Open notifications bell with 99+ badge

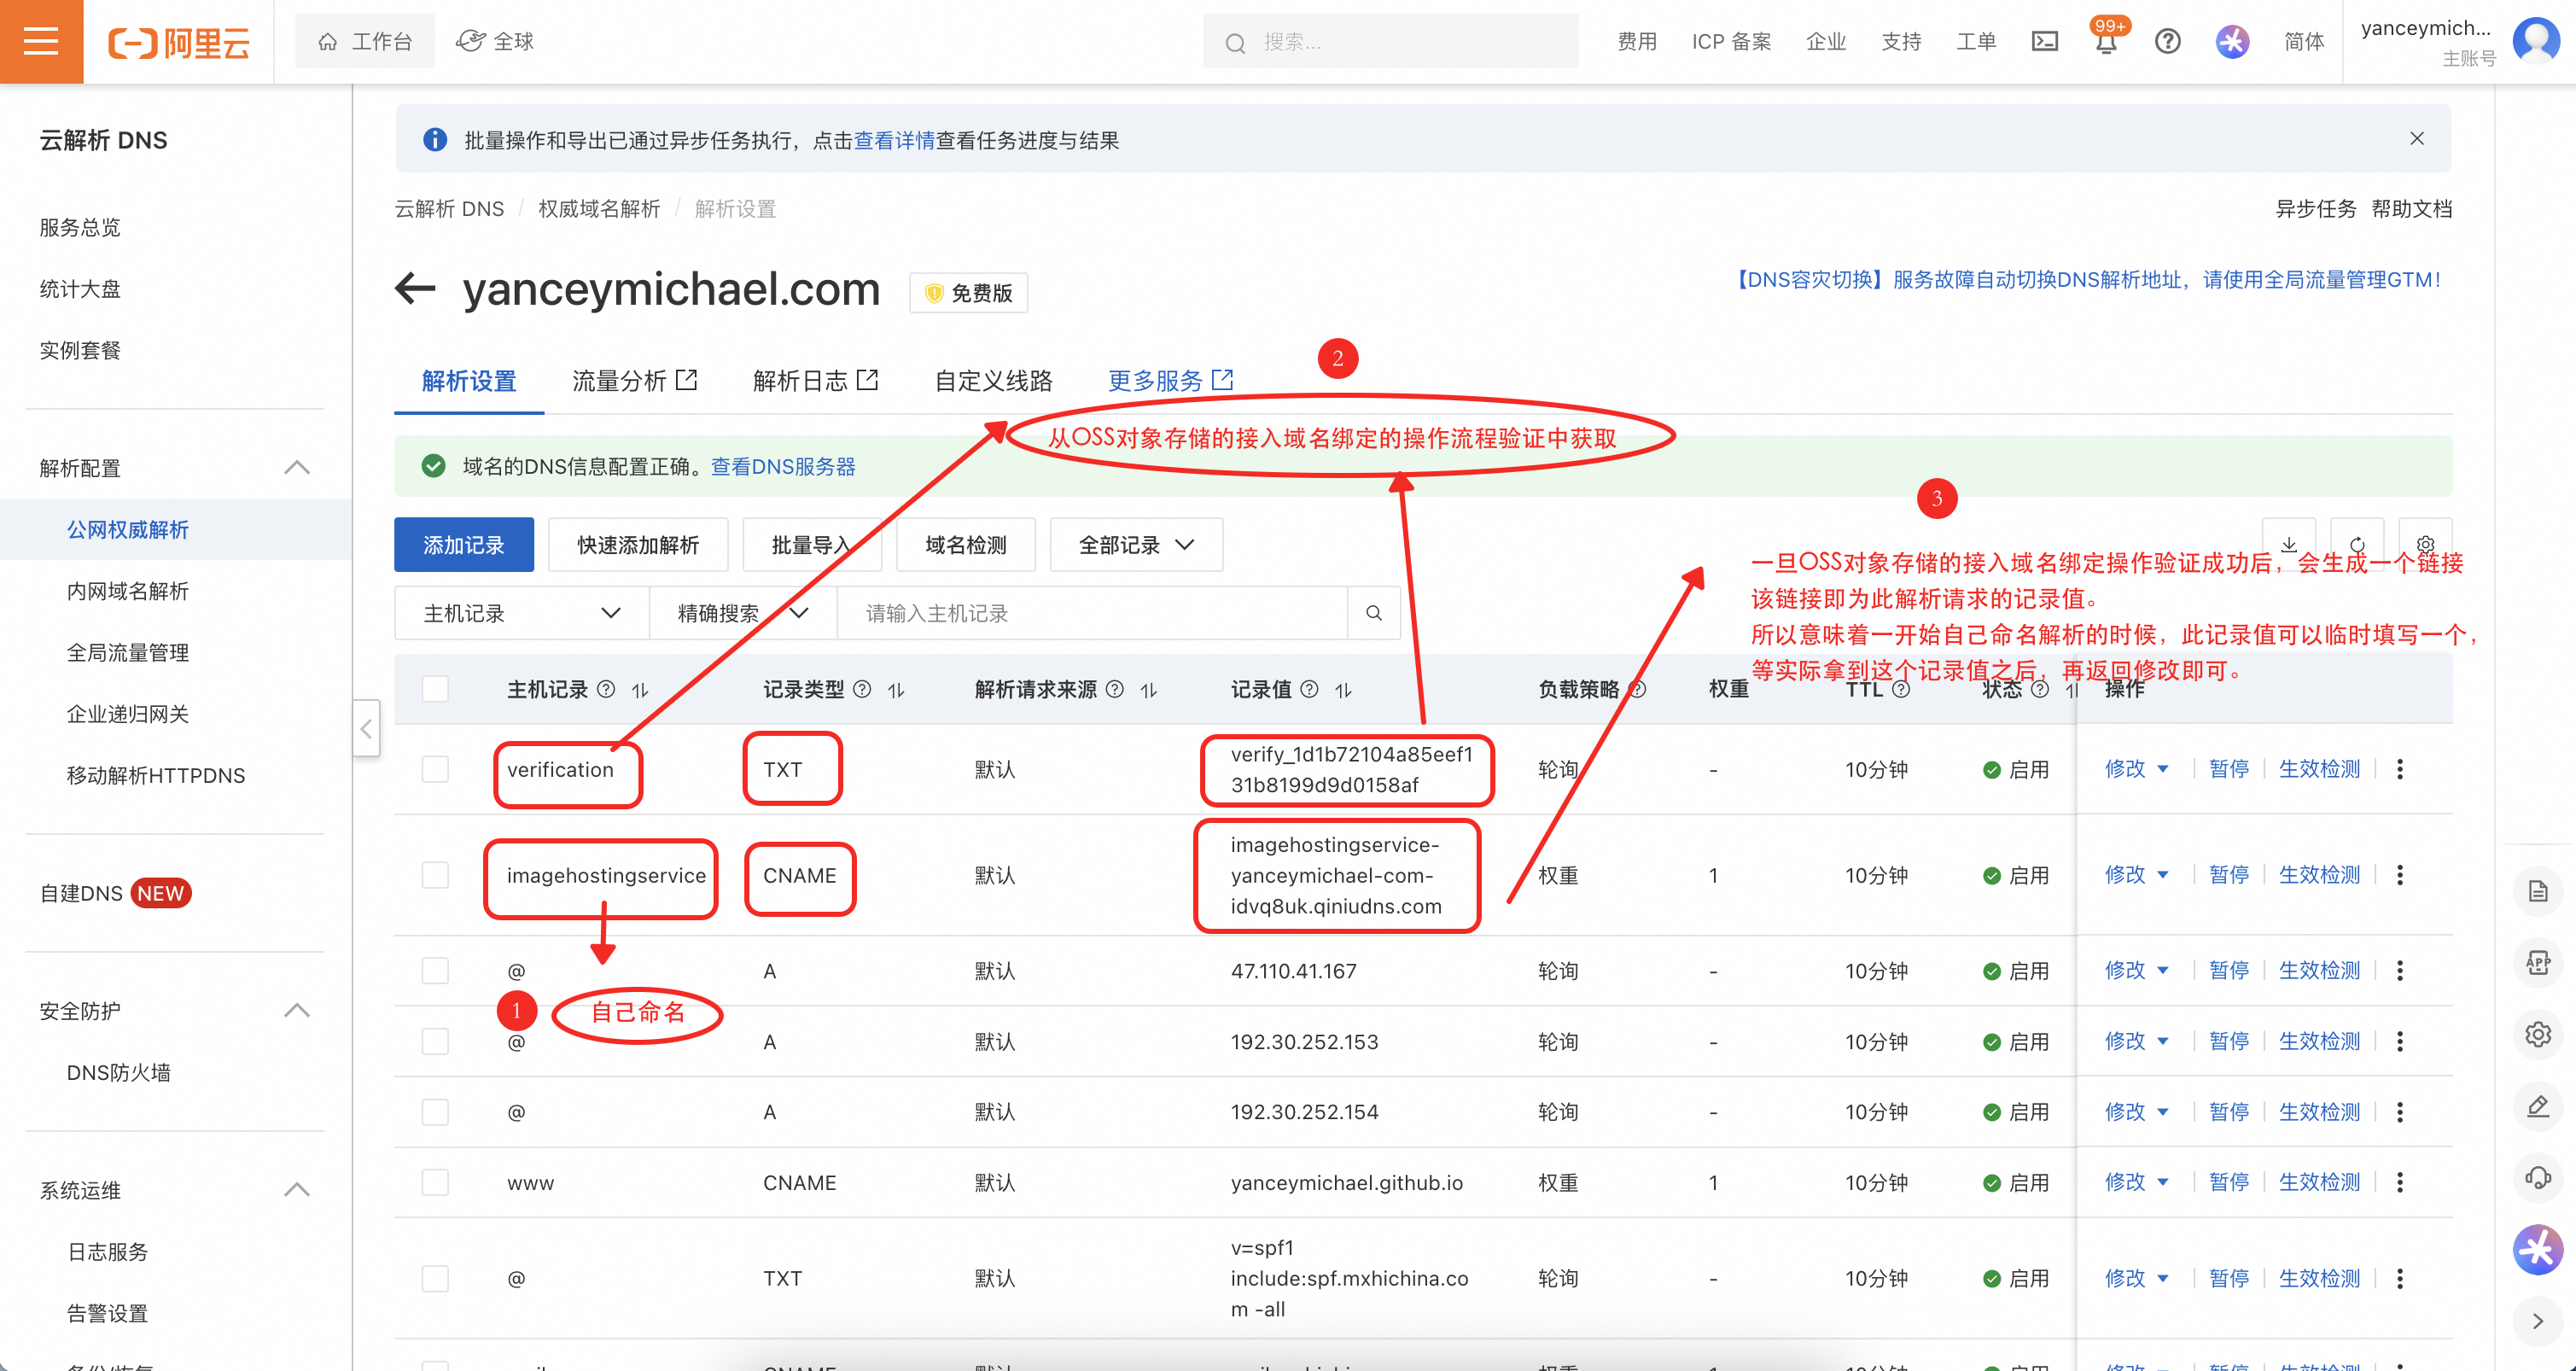[x=2106, y=41]
